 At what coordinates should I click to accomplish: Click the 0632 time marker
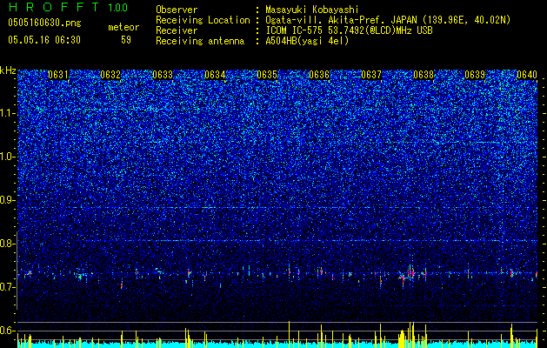(110, 75)
